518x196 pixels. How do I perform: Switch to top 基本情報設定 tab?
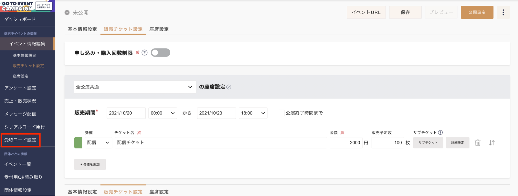point(82,29)
